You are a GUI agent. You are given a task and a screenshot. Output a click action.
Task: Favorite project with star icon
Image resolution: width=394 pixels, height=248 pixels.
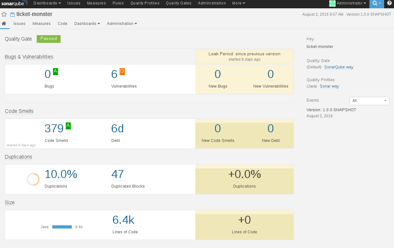pos(4,14)
